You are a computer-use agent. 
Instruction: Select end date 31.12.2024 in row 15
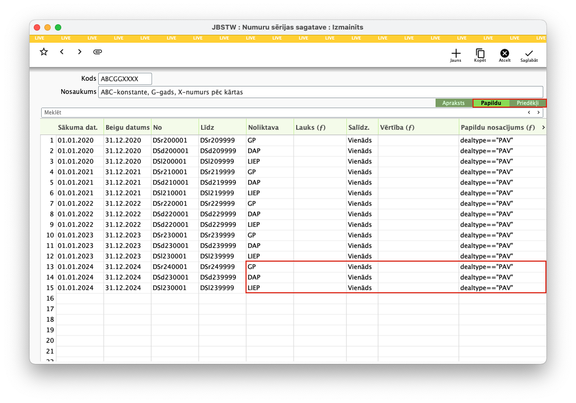[127, 288]
